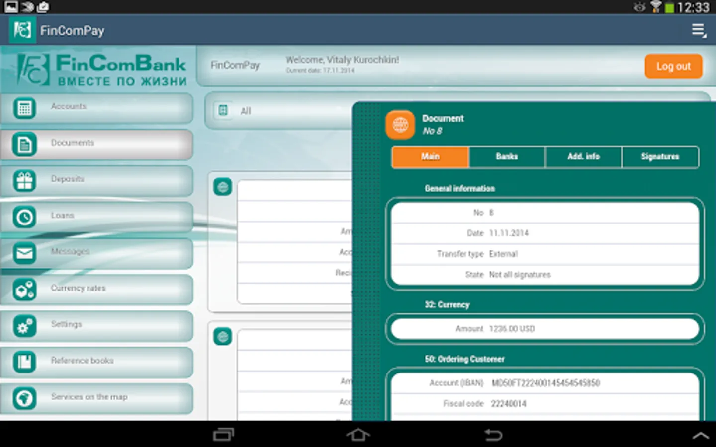The height and width of the screenshot is (447, 716).
Task: Open the hamburger overflow menu
Action: tap(699, 30)
